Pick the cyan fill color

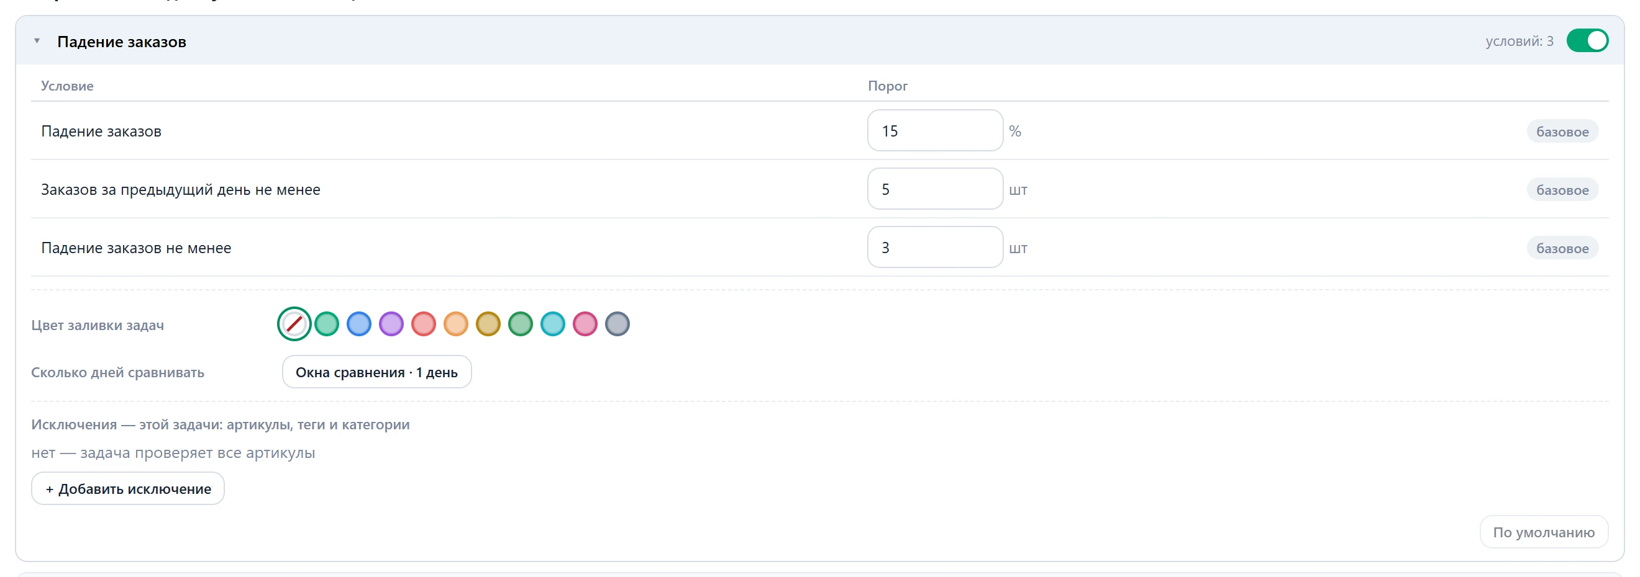(553, 324)
